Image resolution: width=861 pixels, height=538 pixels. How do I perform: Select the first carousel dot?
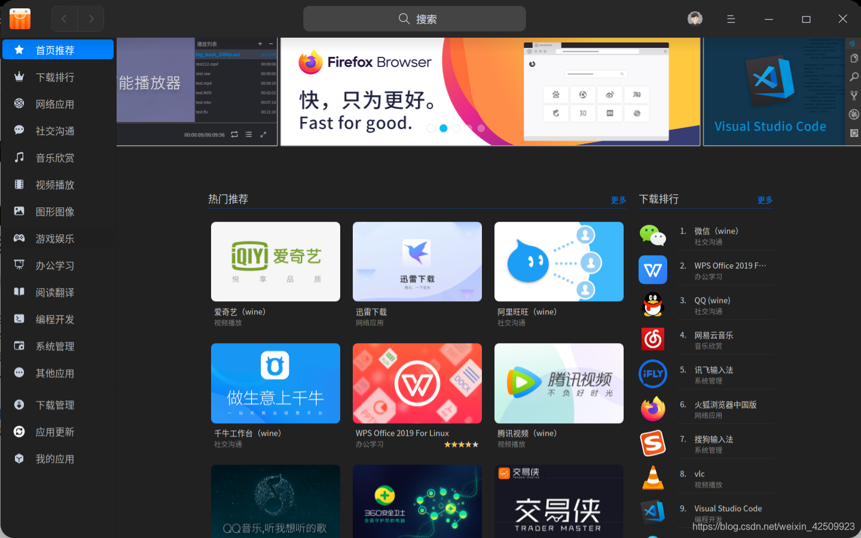point(430,128)
